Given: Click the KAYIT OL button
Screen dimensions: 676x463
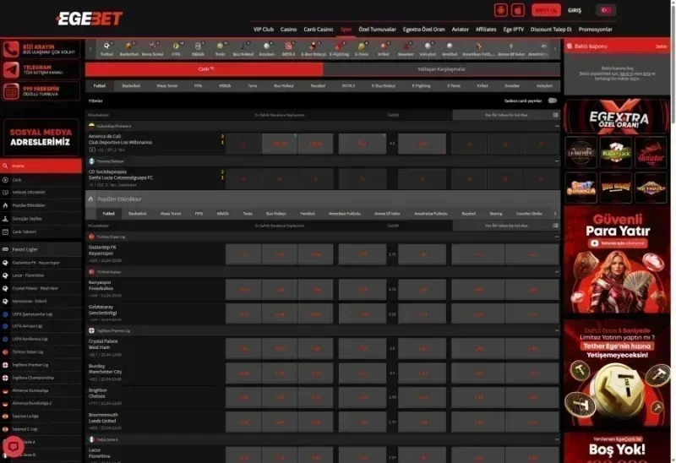Looking at the screenshot, I should click(x=546, y=10).
